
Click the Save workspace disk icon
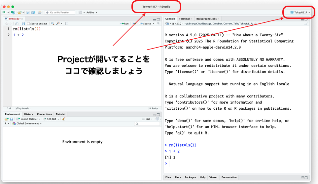click(11, 119)
